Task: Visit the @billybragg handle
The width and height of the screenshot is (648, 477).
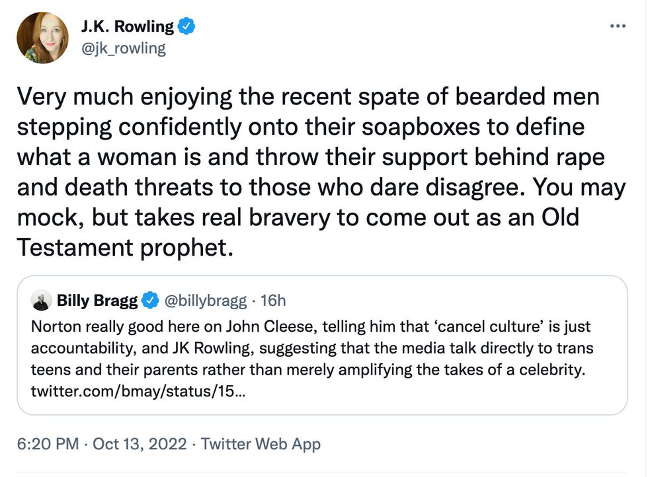Action: pos(206,301)
